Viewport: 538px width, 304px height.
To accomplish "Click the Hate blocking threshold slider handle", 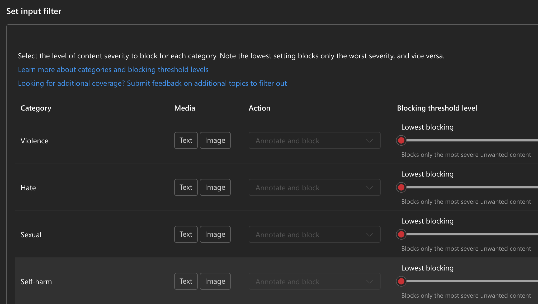I will point(401,187).
